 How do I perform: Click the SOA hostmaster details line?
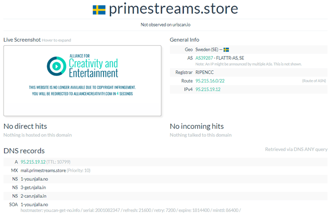pyautogui.click(x=131, y=210)
